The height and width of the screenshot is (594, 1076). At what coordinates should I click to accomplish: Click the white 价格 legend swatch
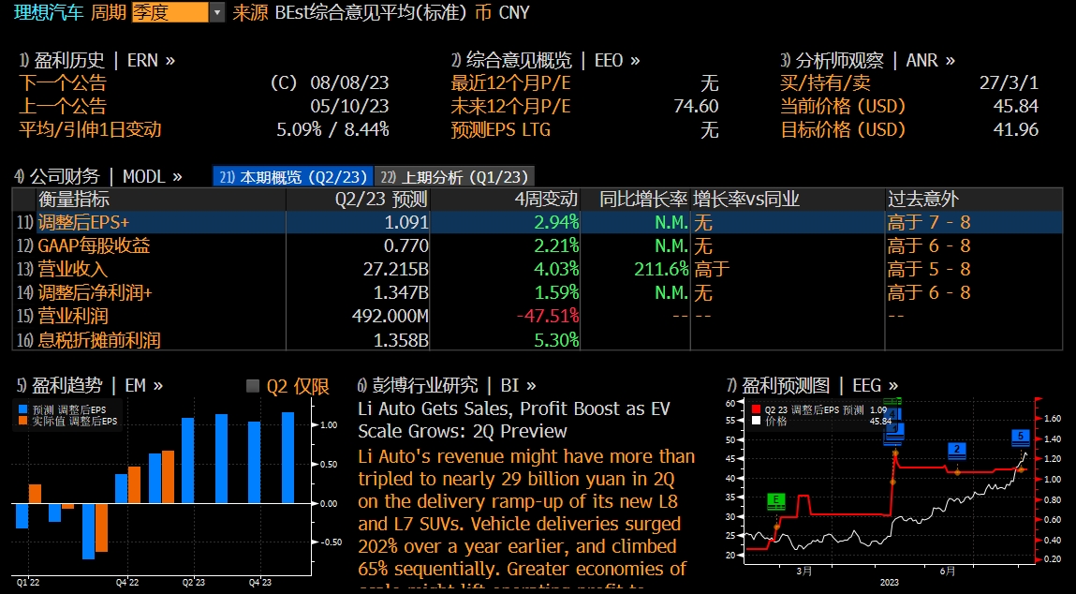coord(757,421)
